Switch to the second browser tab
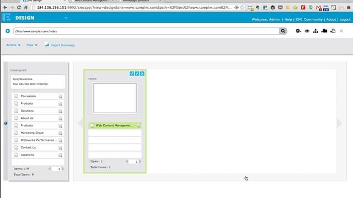Screen dimensions: 353x198 pyautogui.click(x=92, y=1)
